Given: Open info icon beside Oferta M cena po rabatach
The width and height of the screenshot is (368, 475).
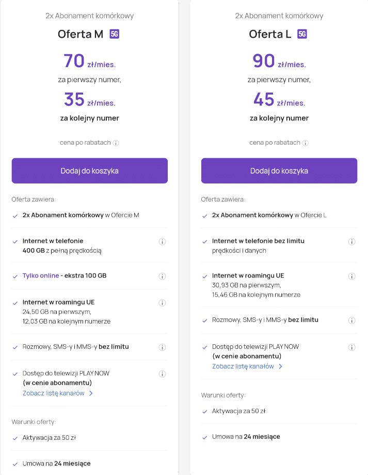Looking at the screenshot, I should [116, 143].
